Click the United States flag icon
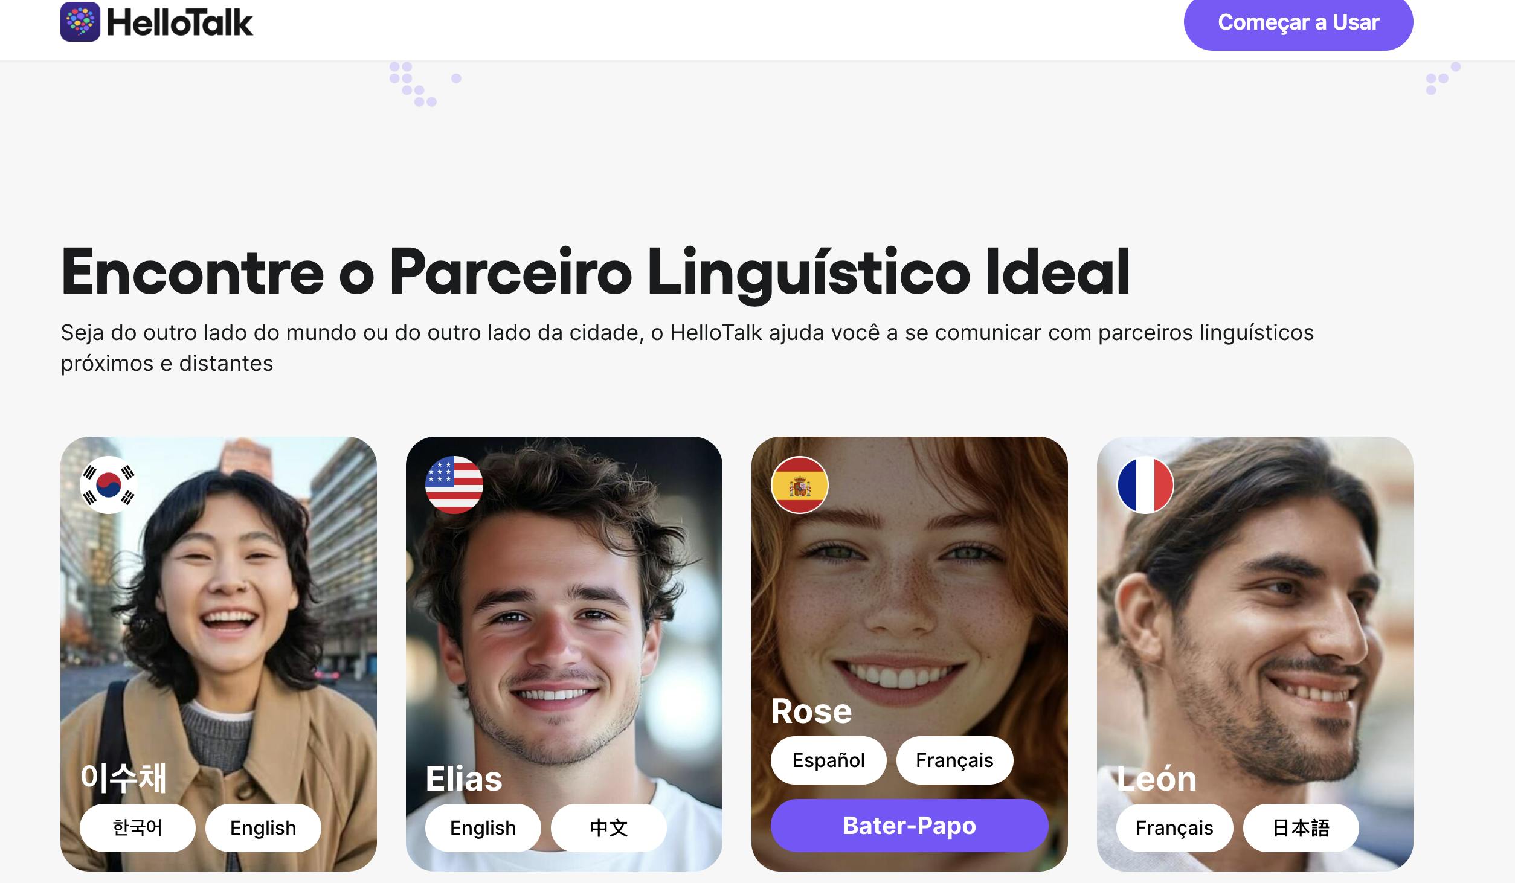Image resolution: width=1515 pixels, height=883 pixels. pyautogui.click(x=454, y=485)
